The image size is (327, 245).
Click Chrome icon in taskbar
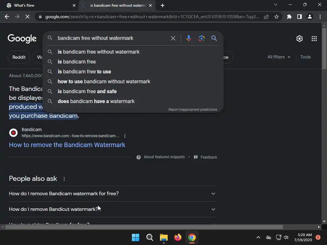pyautogui.click(x=192, y=237)
